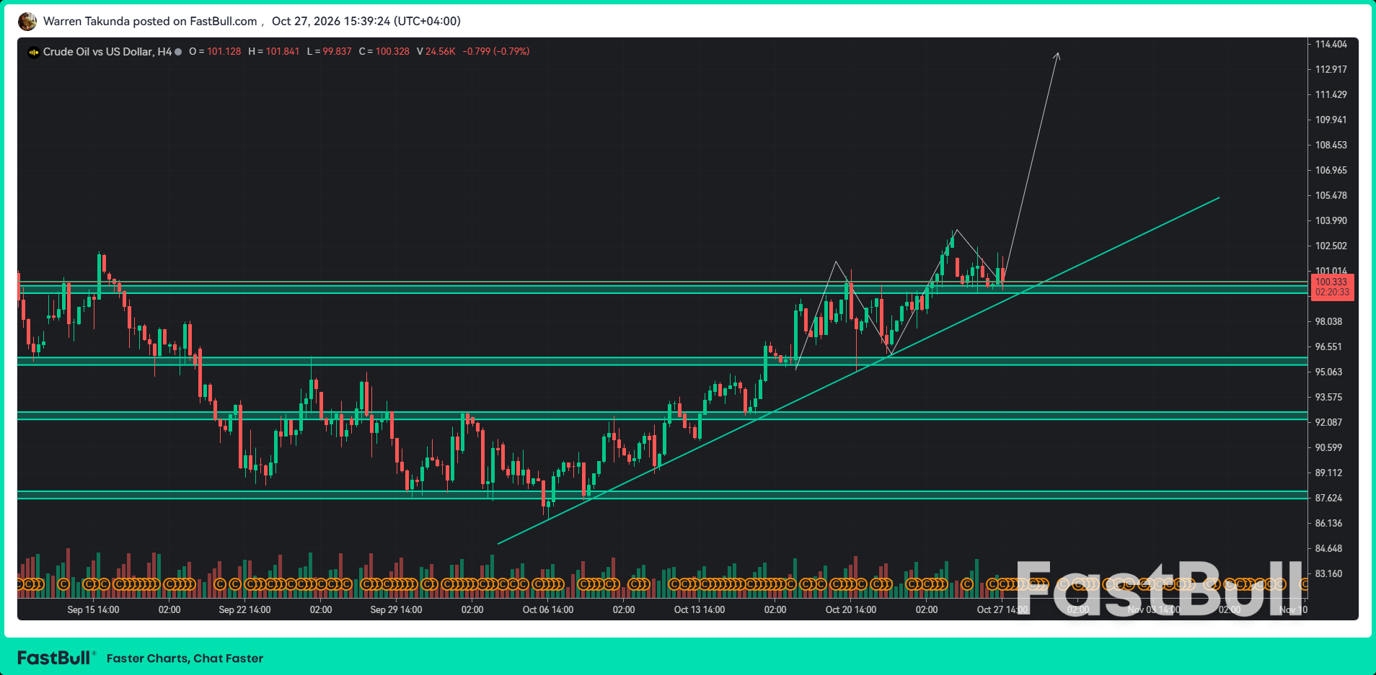Click the 93.575 price axis label
Viewport: 1376px width, 675px height.
[1329, 398]
